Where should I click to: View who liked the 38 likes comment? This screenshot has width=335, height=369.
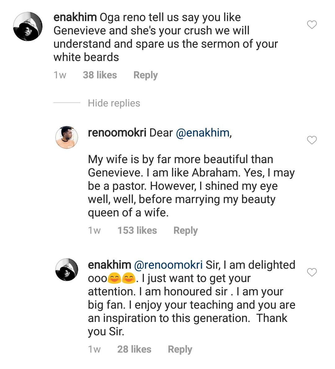[x=100, y=75]
